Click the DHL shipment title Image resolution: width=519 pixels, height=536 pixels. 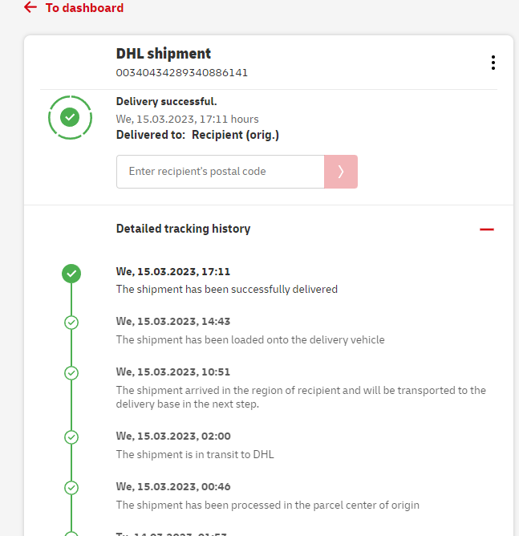click(164, 54)
